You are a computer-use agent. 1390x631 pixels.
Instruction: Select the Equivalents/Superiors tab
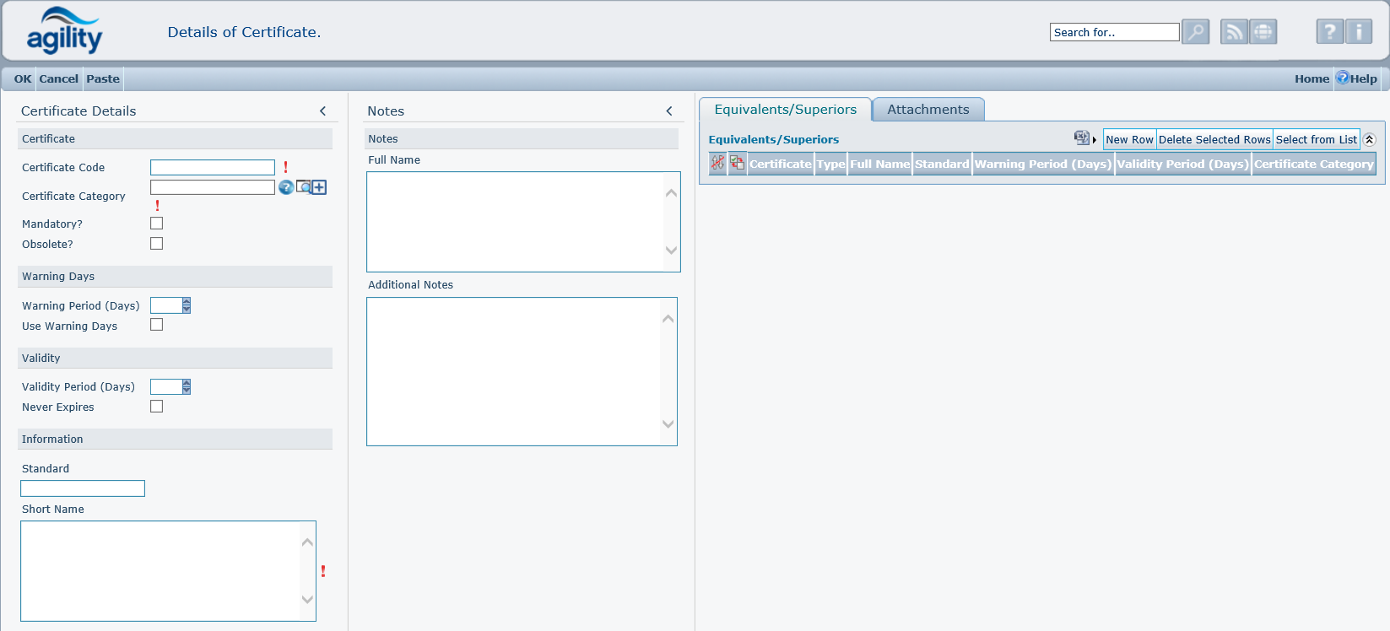pyautogui.click(x=785, y=110)
